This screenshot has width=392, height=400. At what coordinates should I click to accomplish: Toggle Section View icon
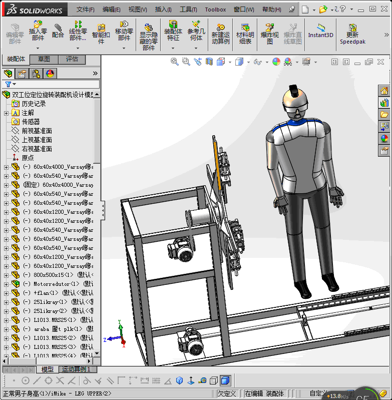209,62
